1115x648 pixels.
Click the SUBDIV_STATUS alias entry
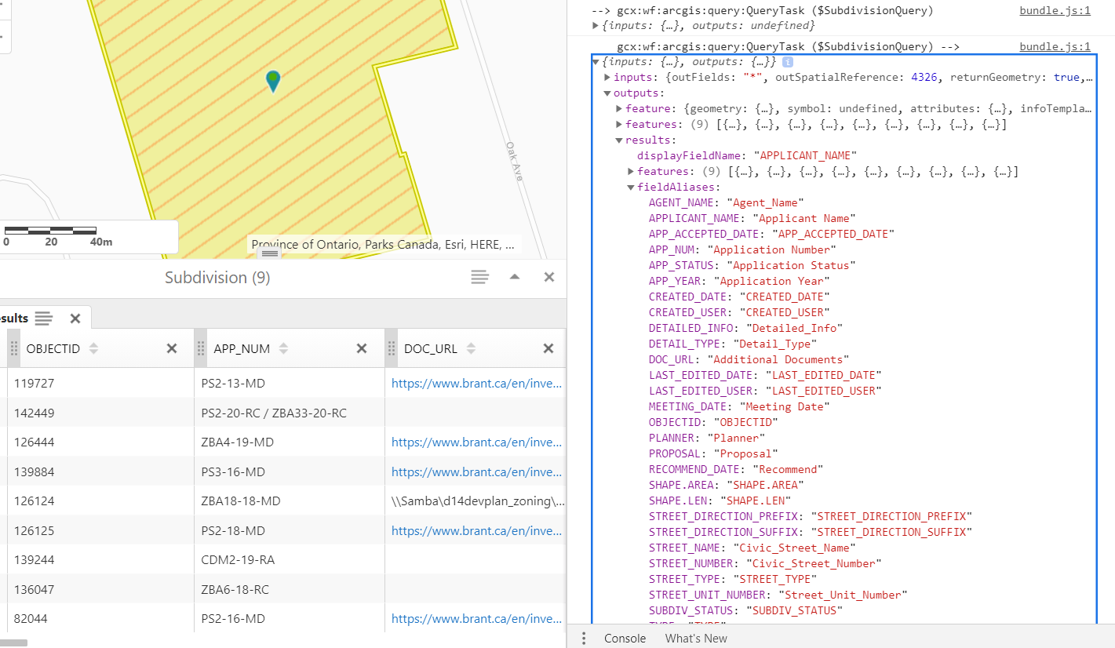[746, 610]
